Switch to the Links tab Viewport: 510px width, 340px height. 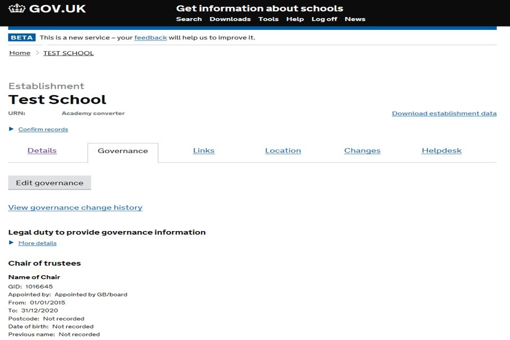(x=203, y=151)
